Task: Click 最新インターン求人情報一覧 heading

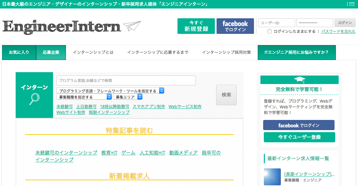Action: 298,159
